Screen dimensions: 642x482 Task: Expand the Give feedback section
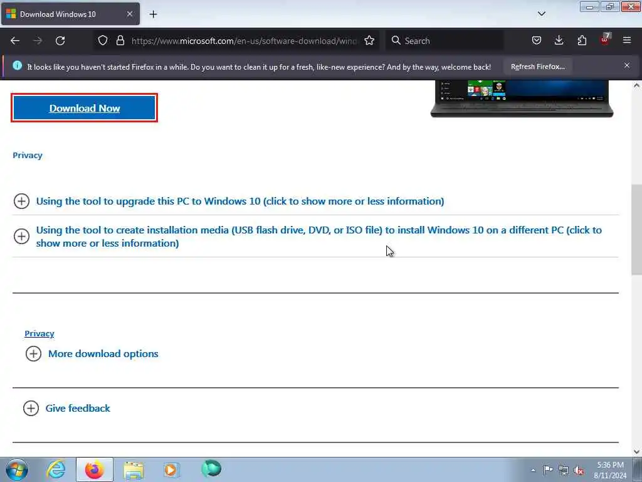click(x=78, y=408)
